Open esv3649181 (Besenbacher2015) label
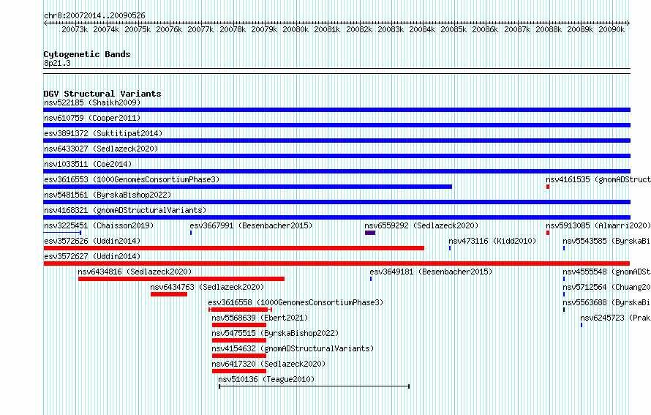This screenshot has height=415, width=651. point(431,272)
